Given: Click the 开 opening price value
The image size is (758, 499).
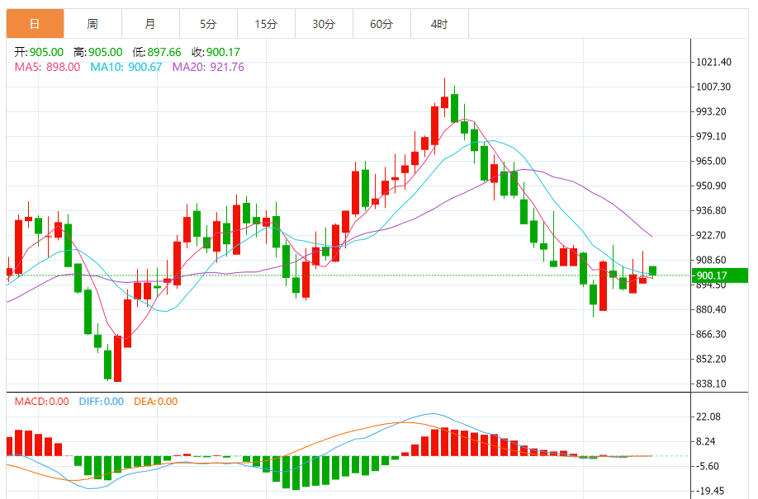Looking at the screenshot, I should click(39, 52).
